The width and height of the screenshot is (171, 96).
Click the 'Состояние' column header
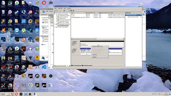click(x=116, y=13)
